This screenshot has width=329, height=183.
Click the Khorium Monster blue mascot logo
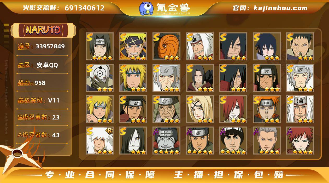click(x=146, y=8)
